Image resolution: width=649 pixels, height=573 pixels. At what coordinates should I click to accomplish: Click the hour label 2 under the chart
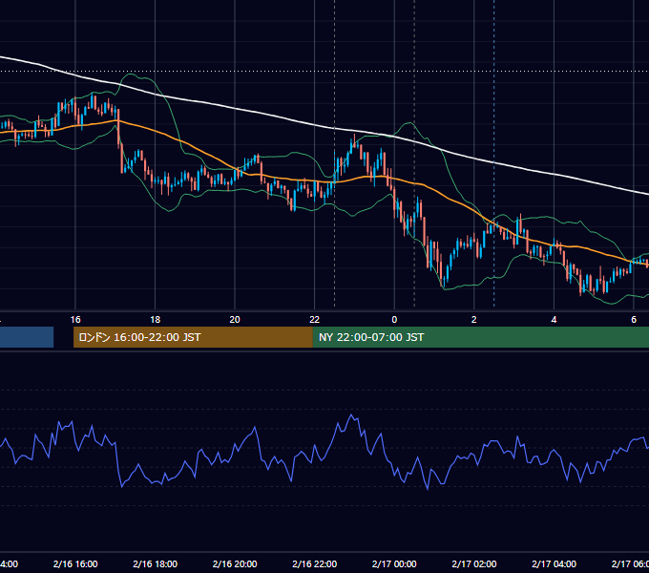point(474,320)
